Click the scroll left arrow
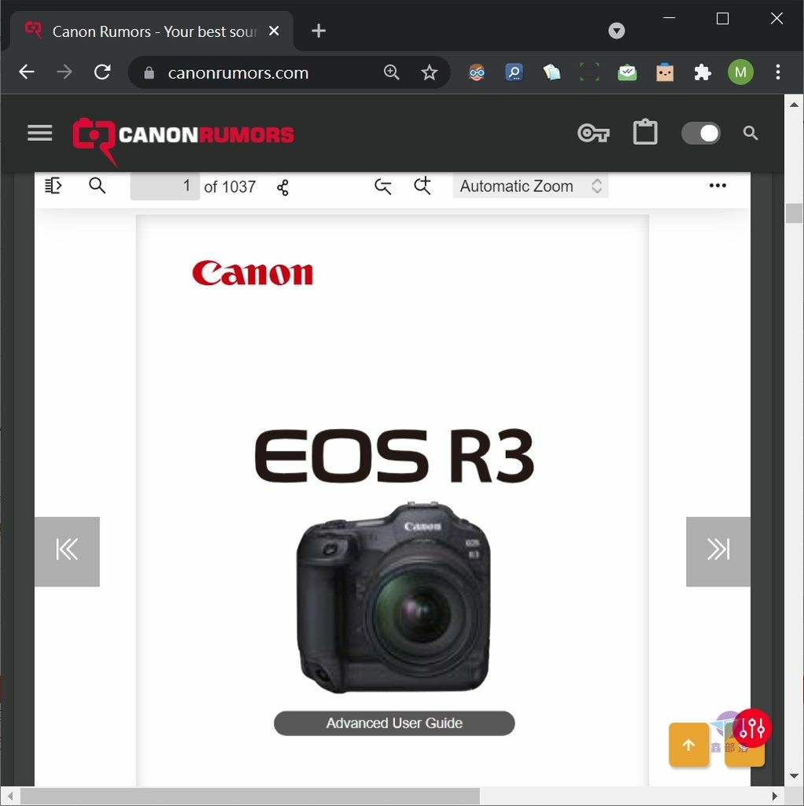The image size is (804, 806). point(9,797)
